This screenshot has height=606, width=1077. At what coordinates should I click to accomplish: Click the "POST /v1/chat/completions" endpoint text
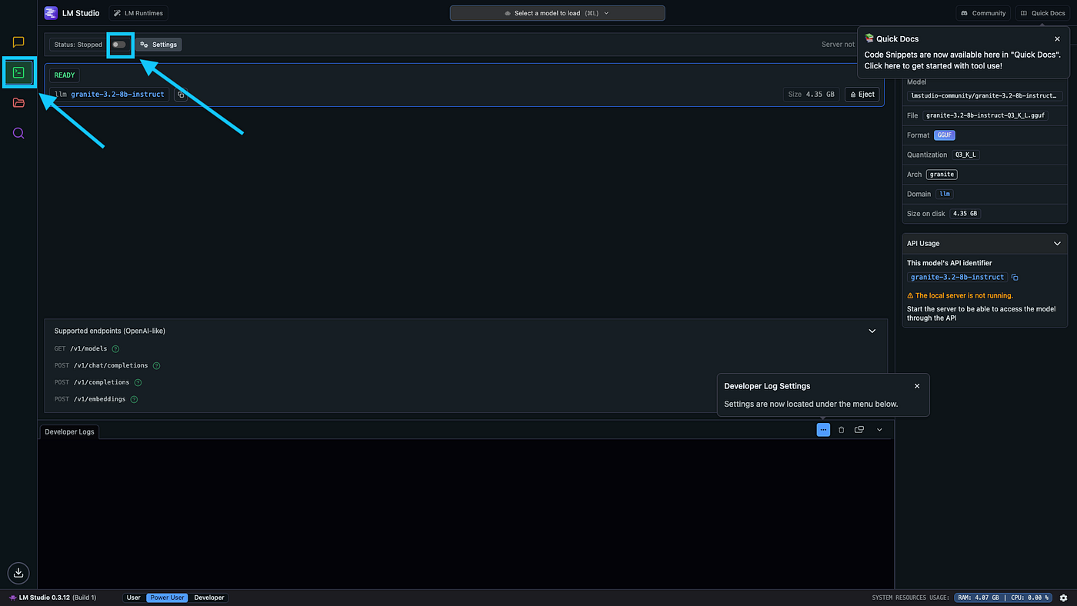(x=102, y=366)
